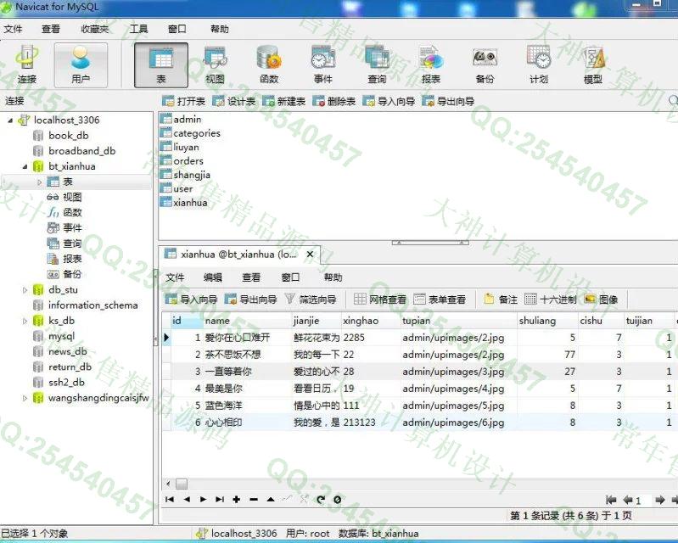
Task: Select 备份 node under bt_xianhua
Action: point(72,274)
